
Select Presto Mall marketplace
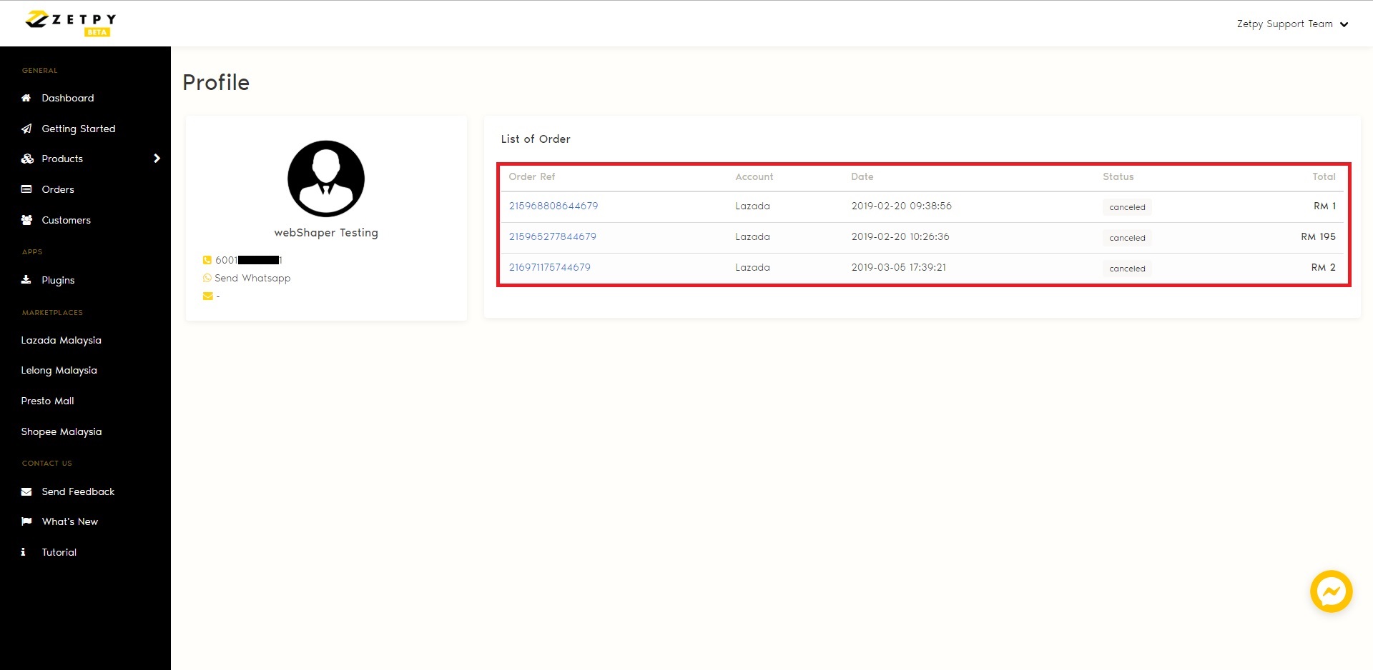click(x=48, y=401)
